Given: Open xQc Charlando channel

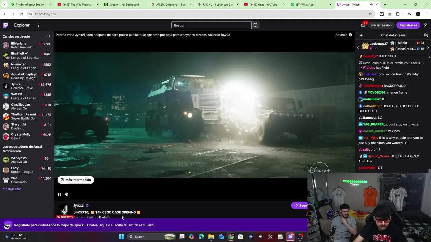Looking at the screenshot, I should tap(27, 180).
